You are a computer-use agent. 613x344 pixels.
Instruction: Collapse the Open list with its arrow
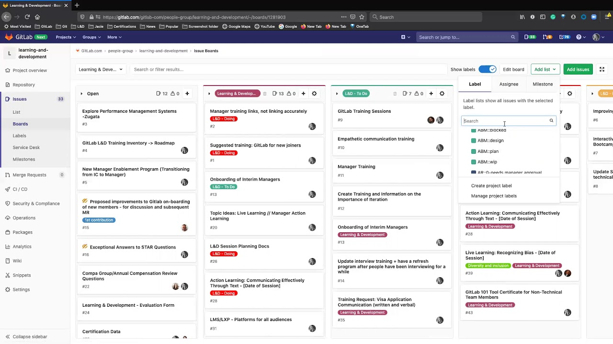[x=81, y=94]
